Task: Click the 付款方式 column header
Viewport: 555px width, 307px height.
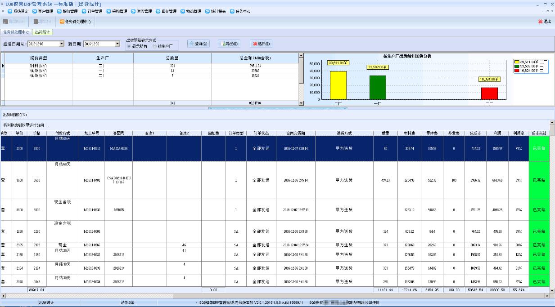Action: pyautogui.click(x=63, y=133)
